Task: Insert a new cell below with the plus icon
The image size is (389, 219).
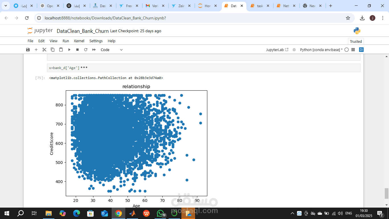Action: point(36,50)
